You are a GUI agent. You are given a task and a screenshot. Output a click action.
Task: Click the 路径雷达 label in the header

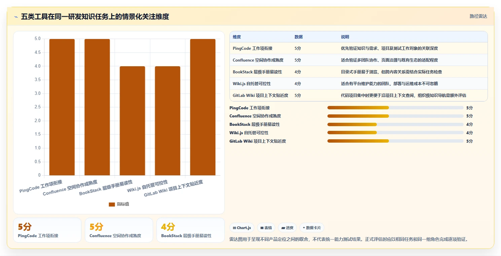pos(478,16)
